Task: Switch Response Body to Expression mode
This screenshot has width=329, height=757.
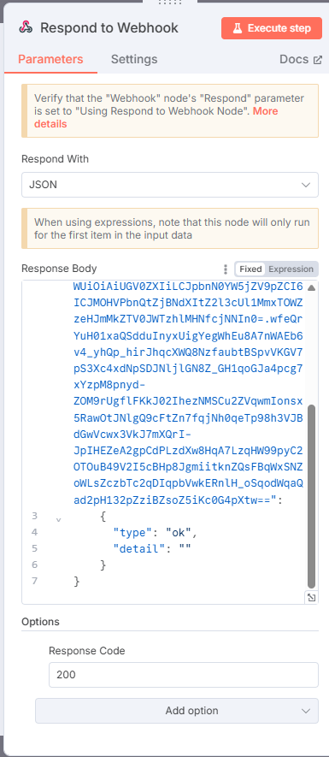Action: coord(291,269)
